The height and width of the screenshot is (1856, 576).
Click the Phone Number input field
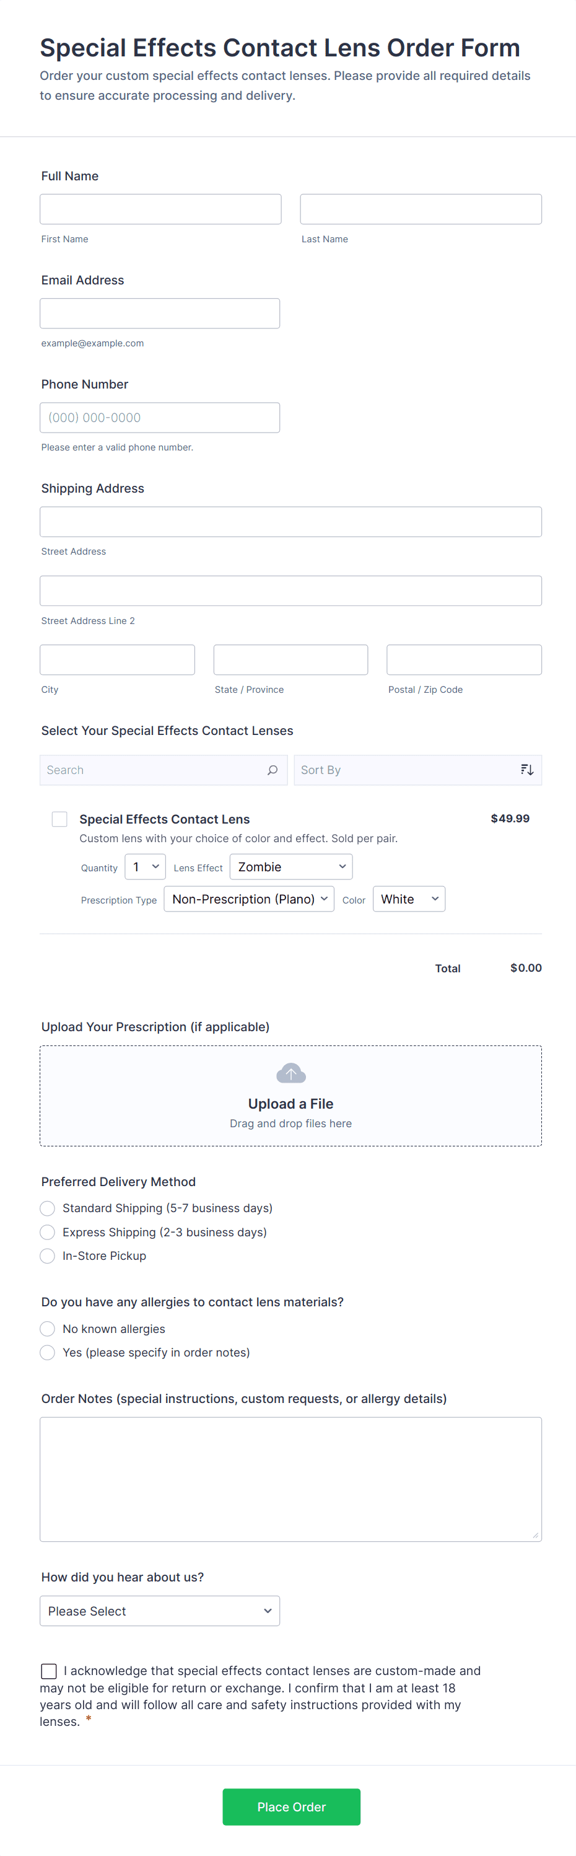click(x=160, y=417)
